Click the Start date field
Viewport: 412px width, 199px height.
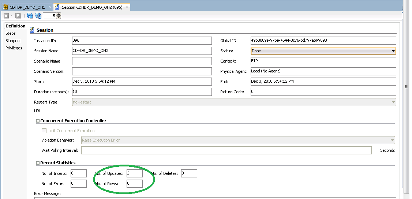(142, 81)
